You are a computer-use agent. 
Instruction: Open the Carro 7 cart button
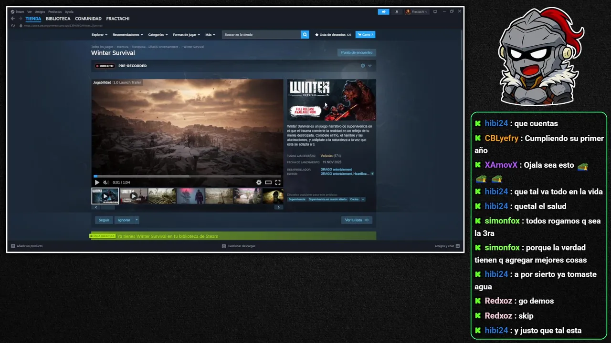(x=365, y=35)
